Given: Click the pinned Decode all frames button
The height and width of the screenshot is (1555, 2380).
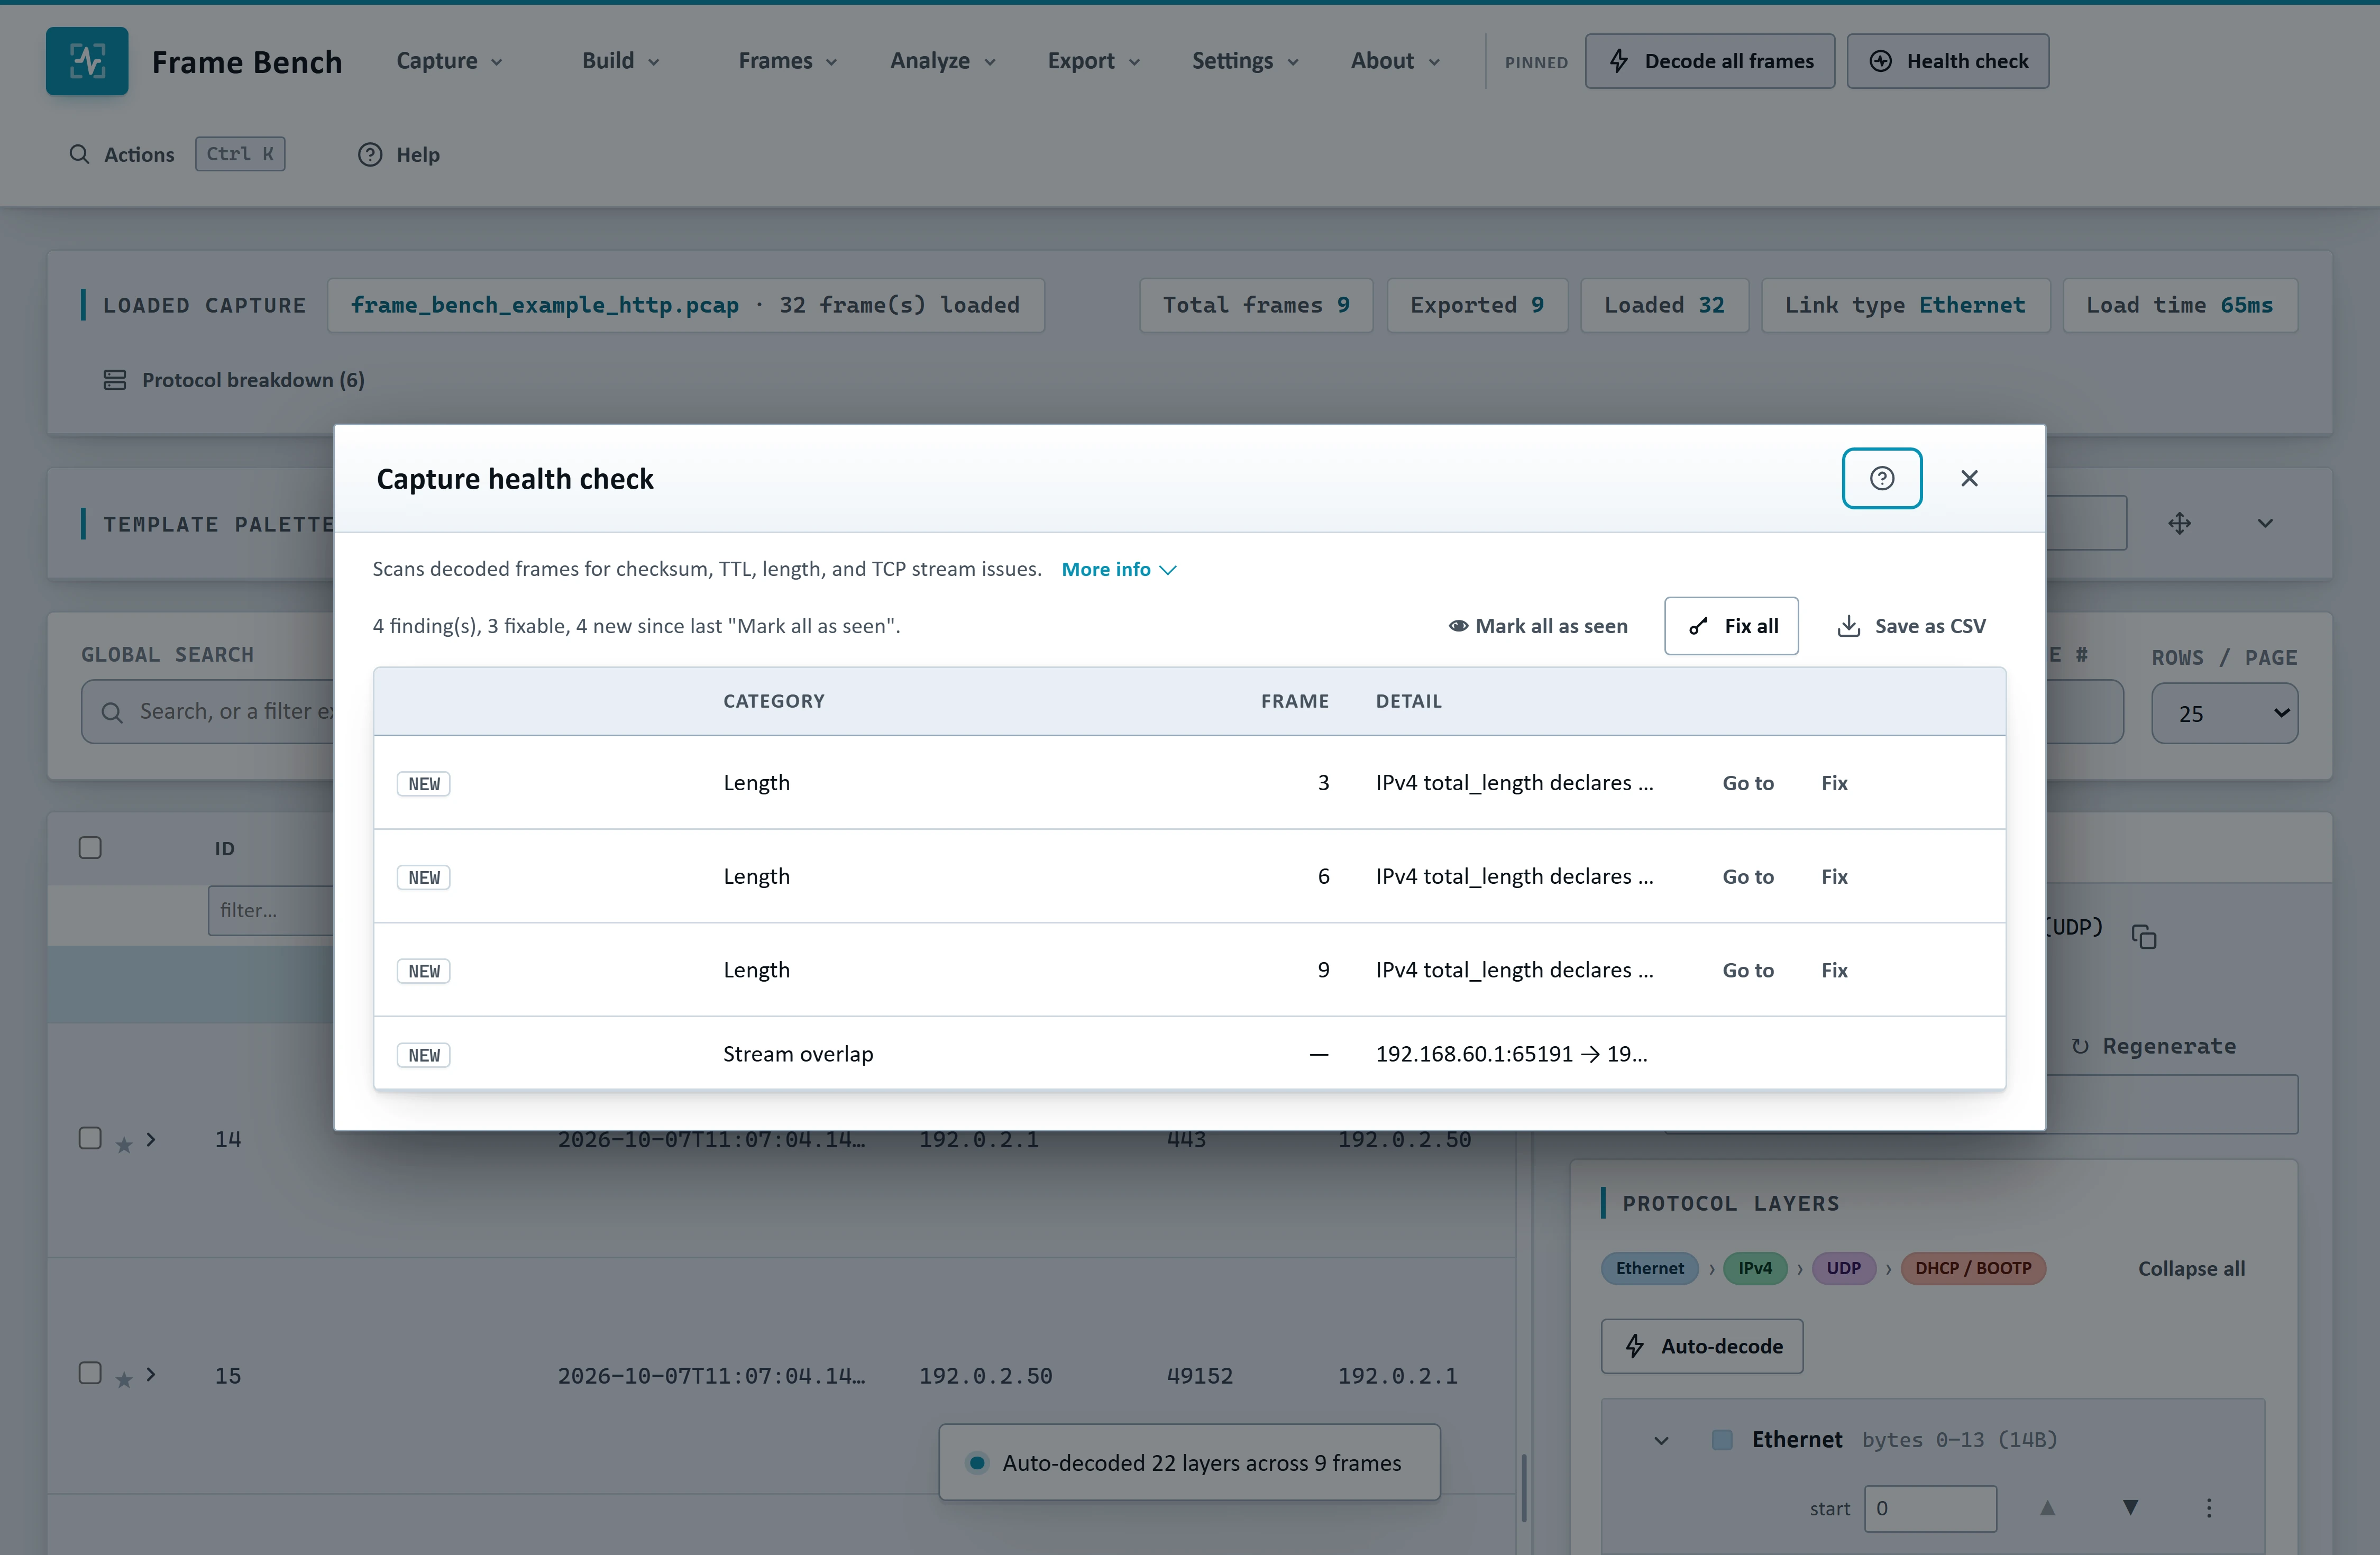Looking at the screenshot, I should [x=1710, y=61].
